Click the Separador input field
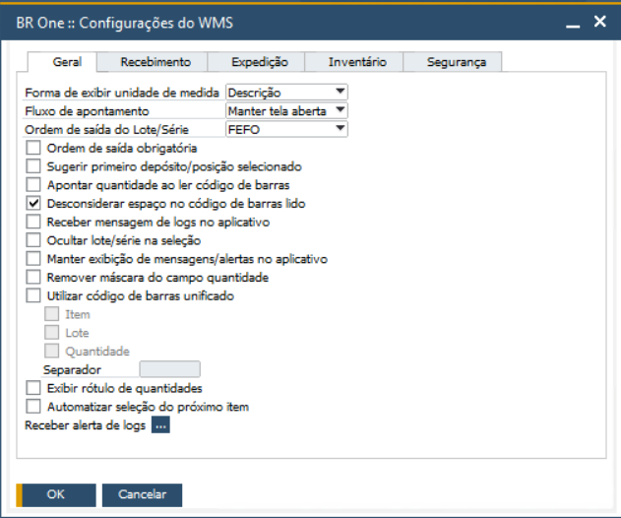Viewport: 621px width, 518px height. tap(170, 369)
